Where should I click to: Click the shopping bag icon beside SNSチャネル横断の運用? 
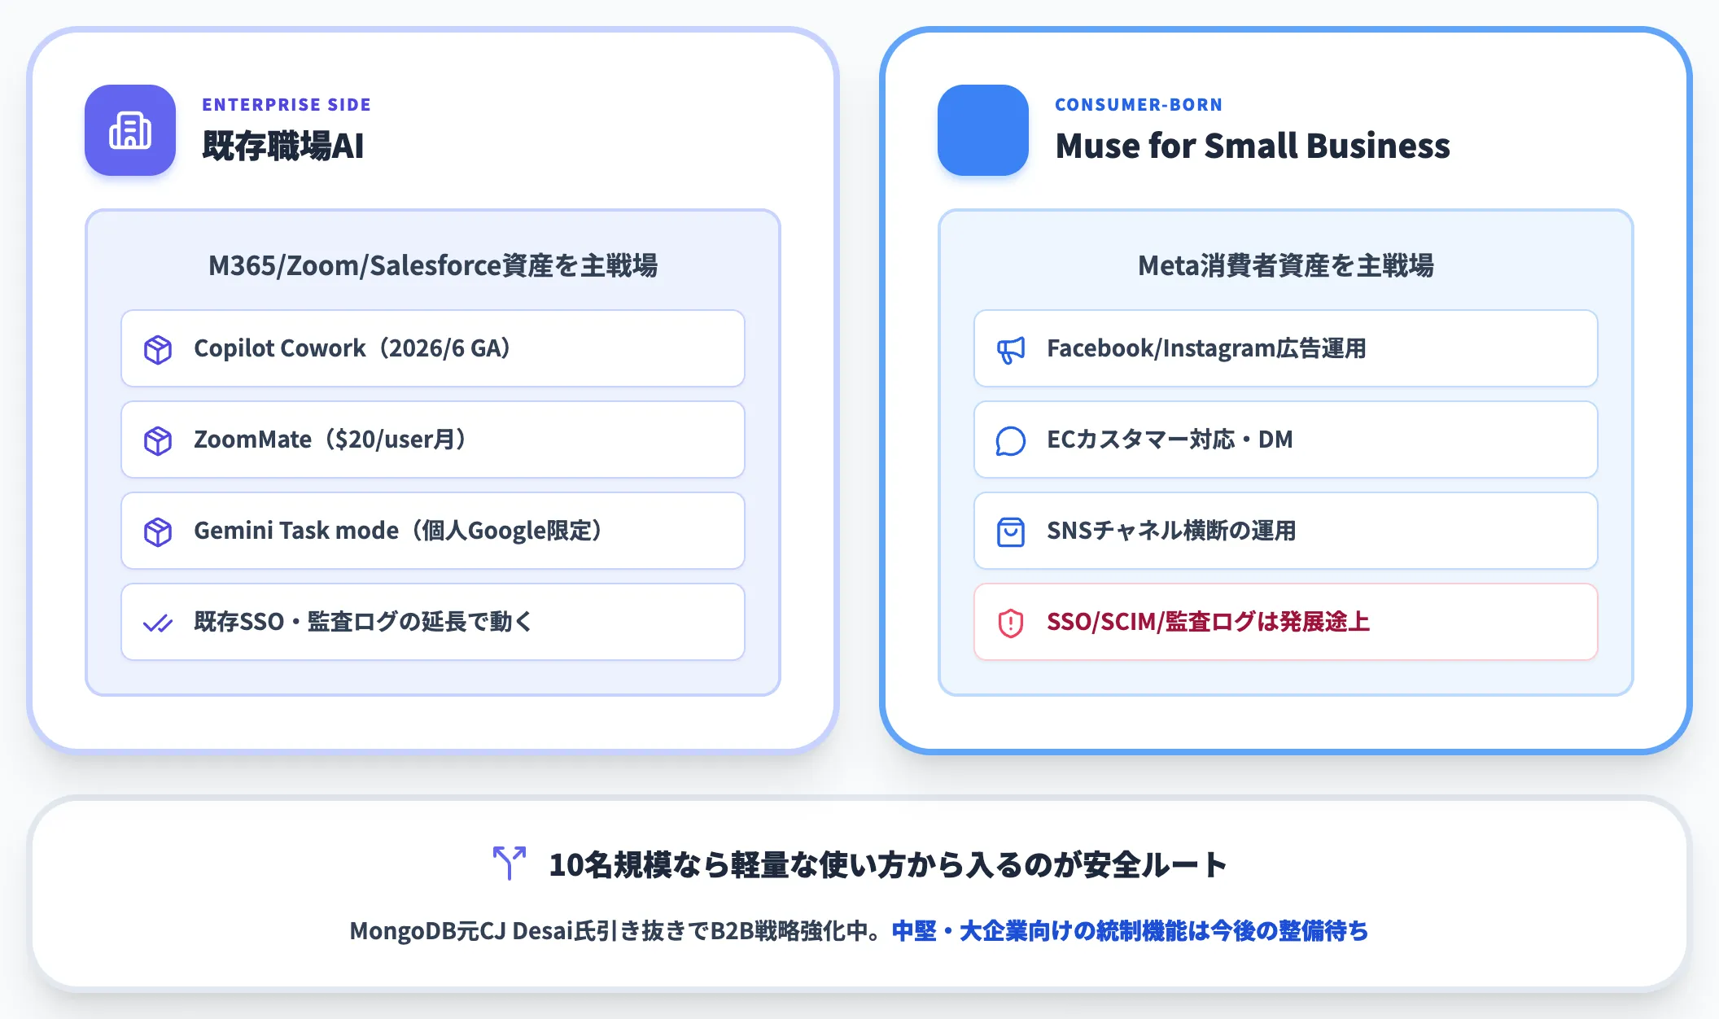point(1011,531)
